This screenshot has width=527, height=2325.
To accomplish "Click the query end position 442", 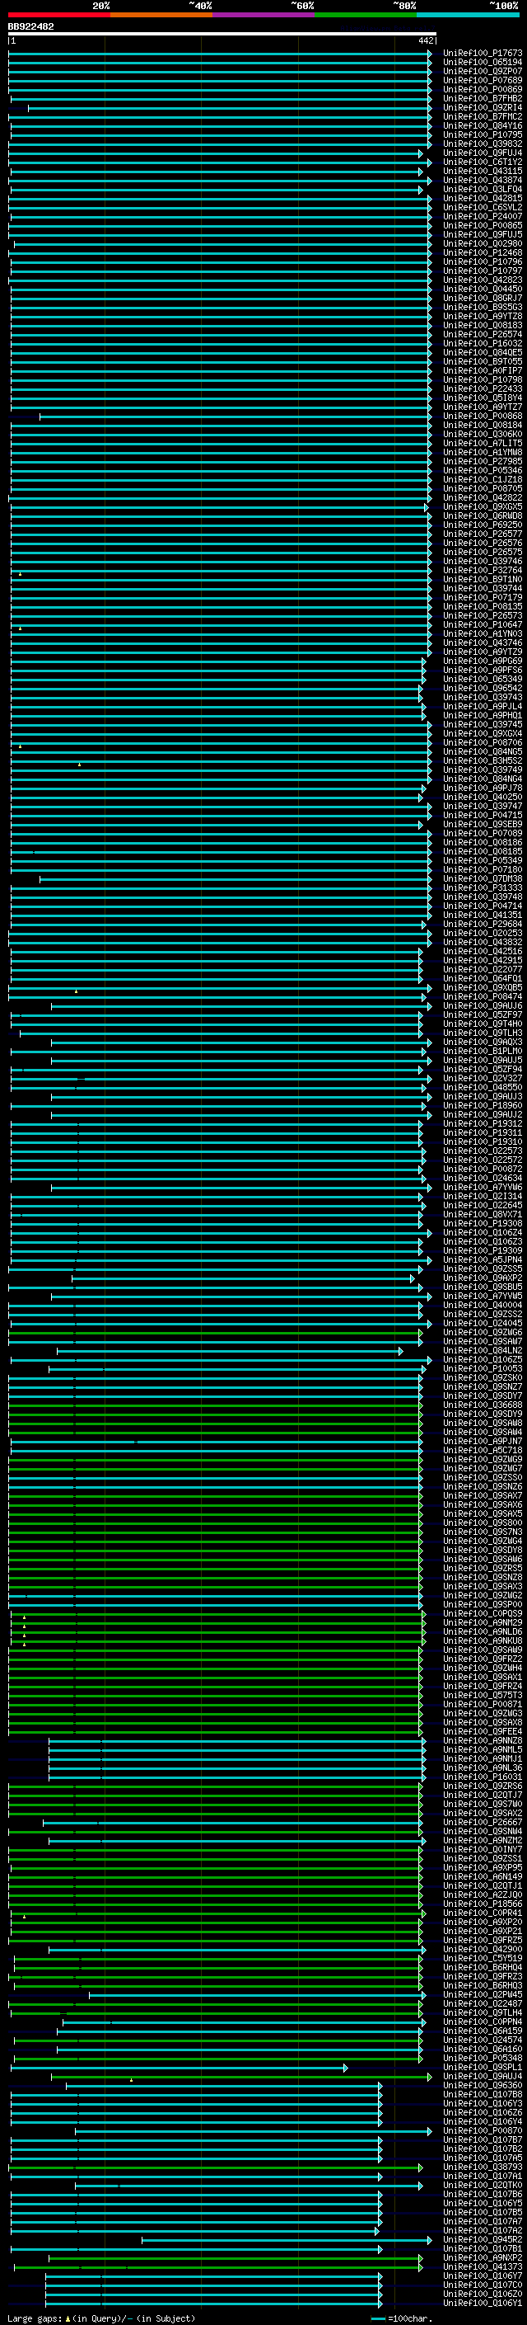I will click(426, 40).
